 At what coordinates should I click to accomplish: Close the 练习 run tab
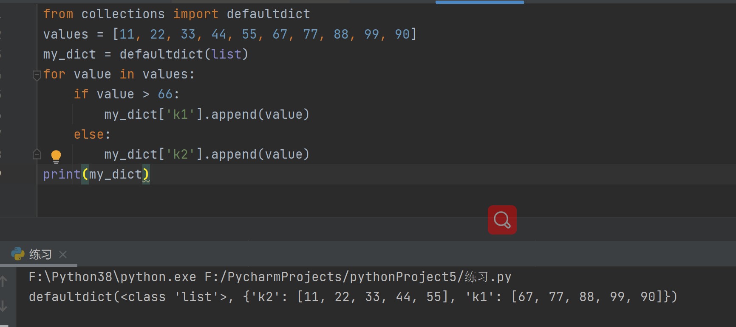pyautogui.click(x=63, y=254)
